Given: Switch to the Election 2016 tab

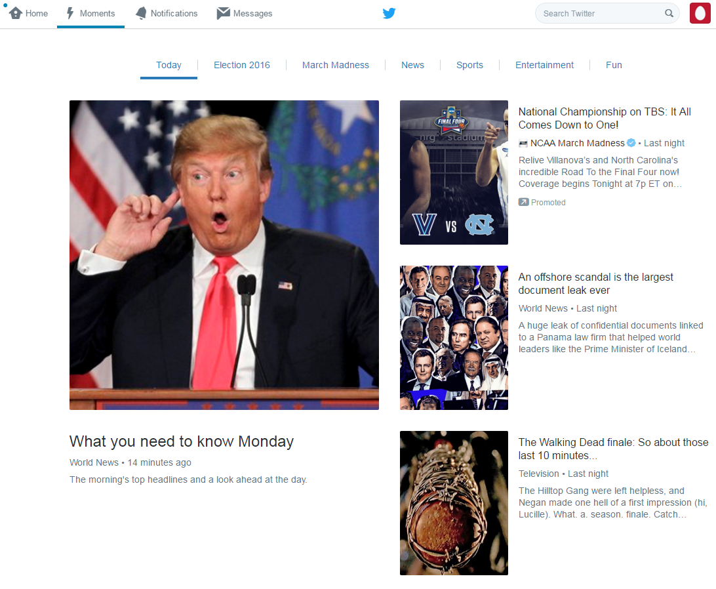Looking at the screenshot, I should click(241, 65).
